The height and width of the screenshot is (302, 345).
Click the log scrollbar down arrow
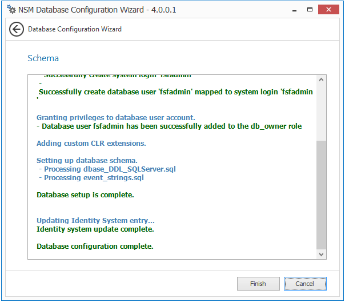(x=321, y=254)
